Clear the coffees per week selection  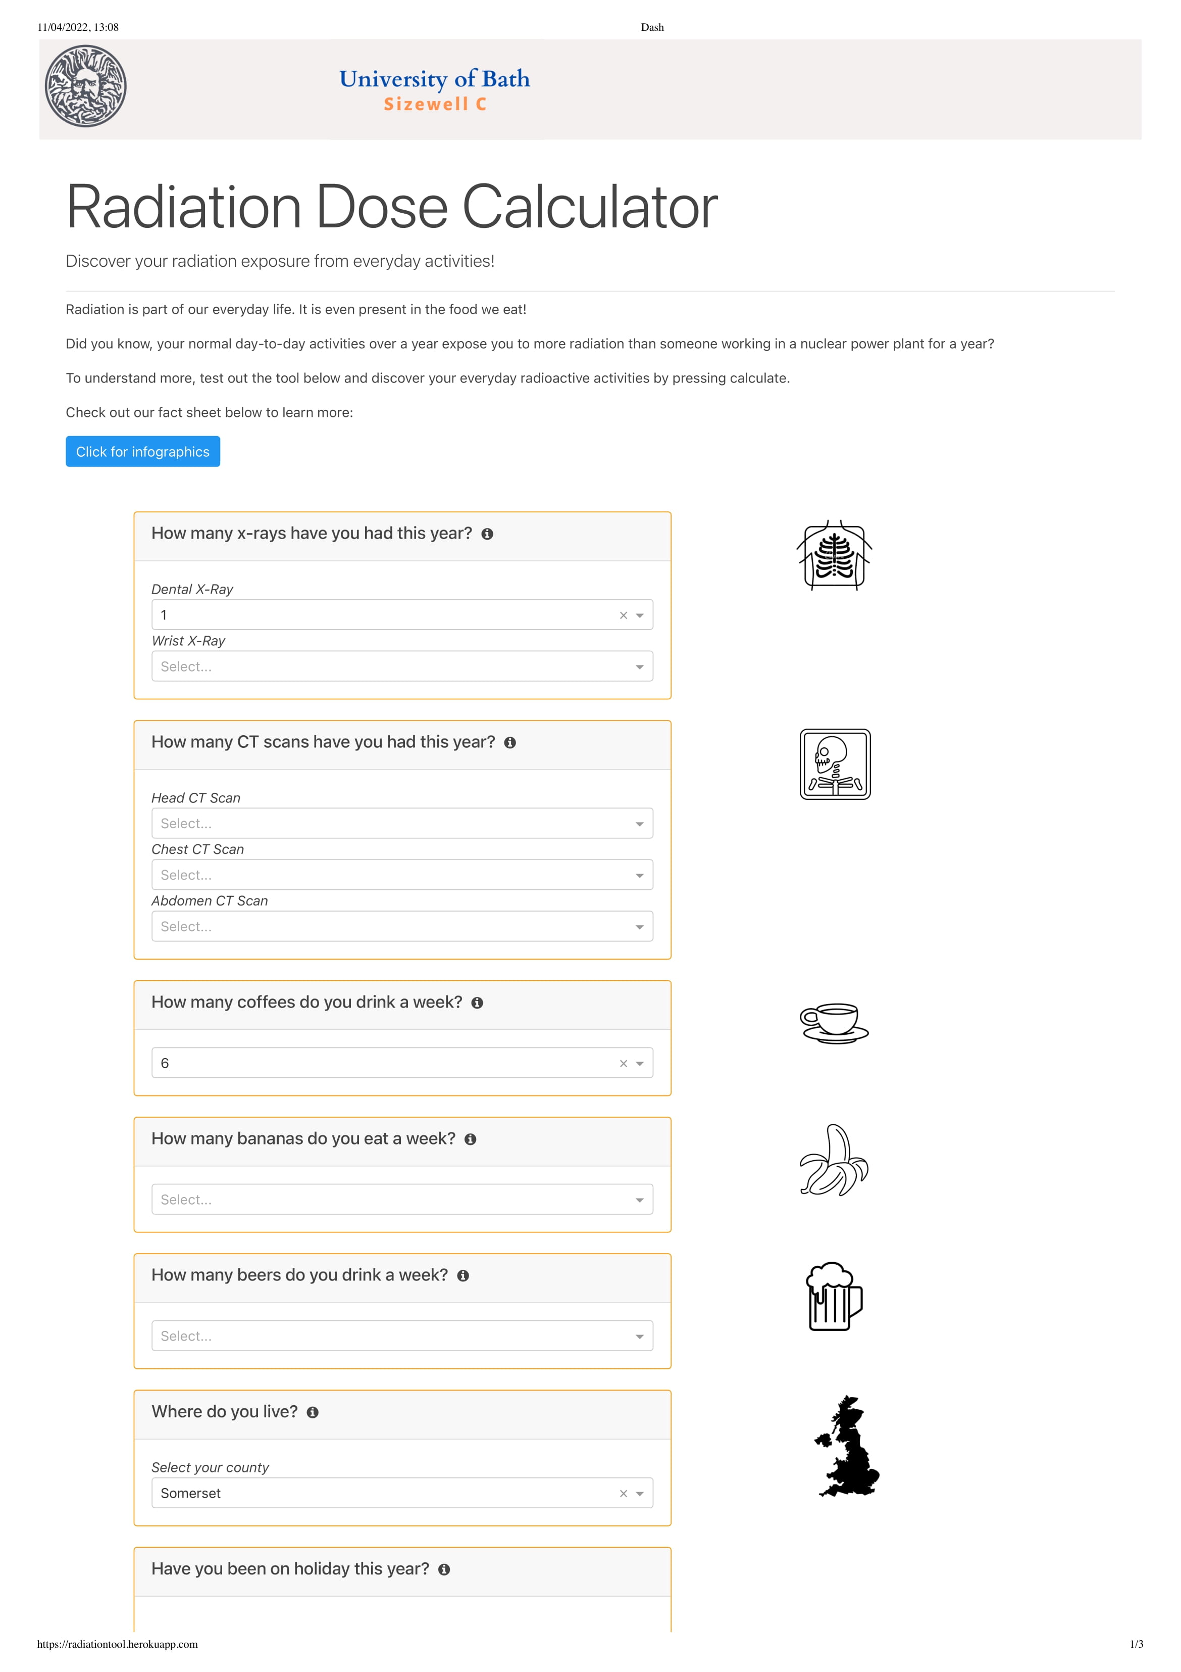pos(623,1063)
